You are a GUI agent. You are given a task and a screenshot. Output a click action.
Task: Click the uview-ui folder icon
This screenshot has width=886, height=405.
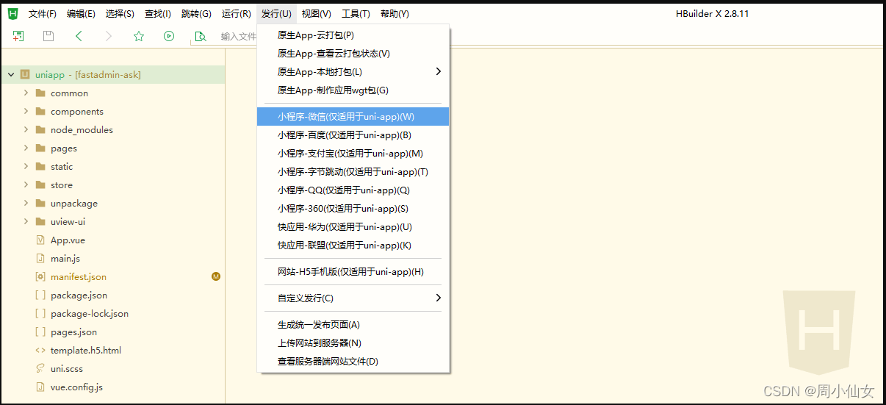(40, 222)
